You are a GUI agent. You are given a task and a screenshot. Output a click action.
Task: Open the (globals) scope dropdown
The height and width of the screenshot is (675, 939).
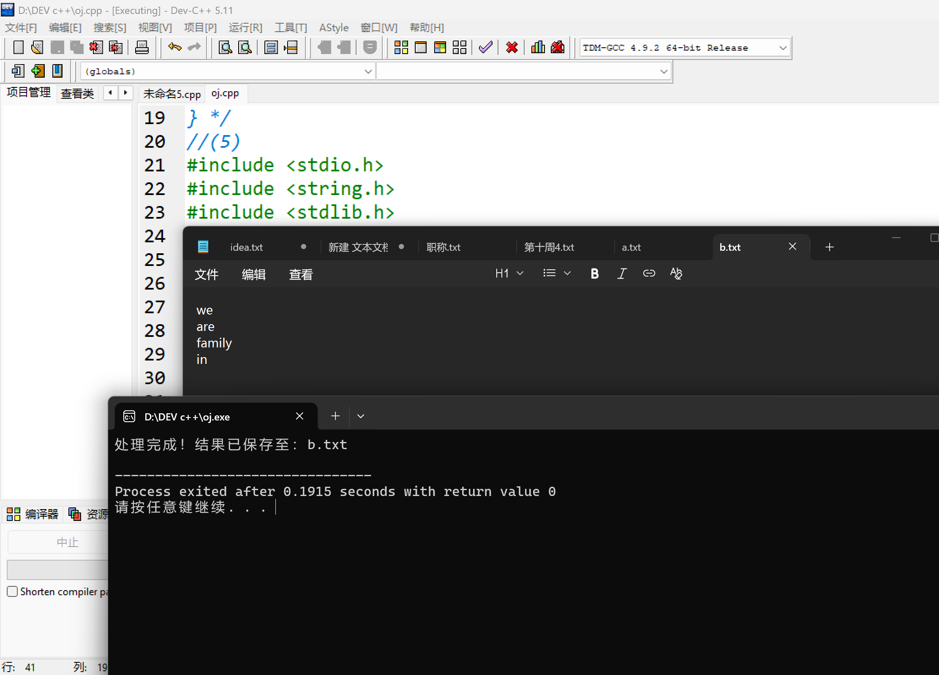click(x=368, y=72)
